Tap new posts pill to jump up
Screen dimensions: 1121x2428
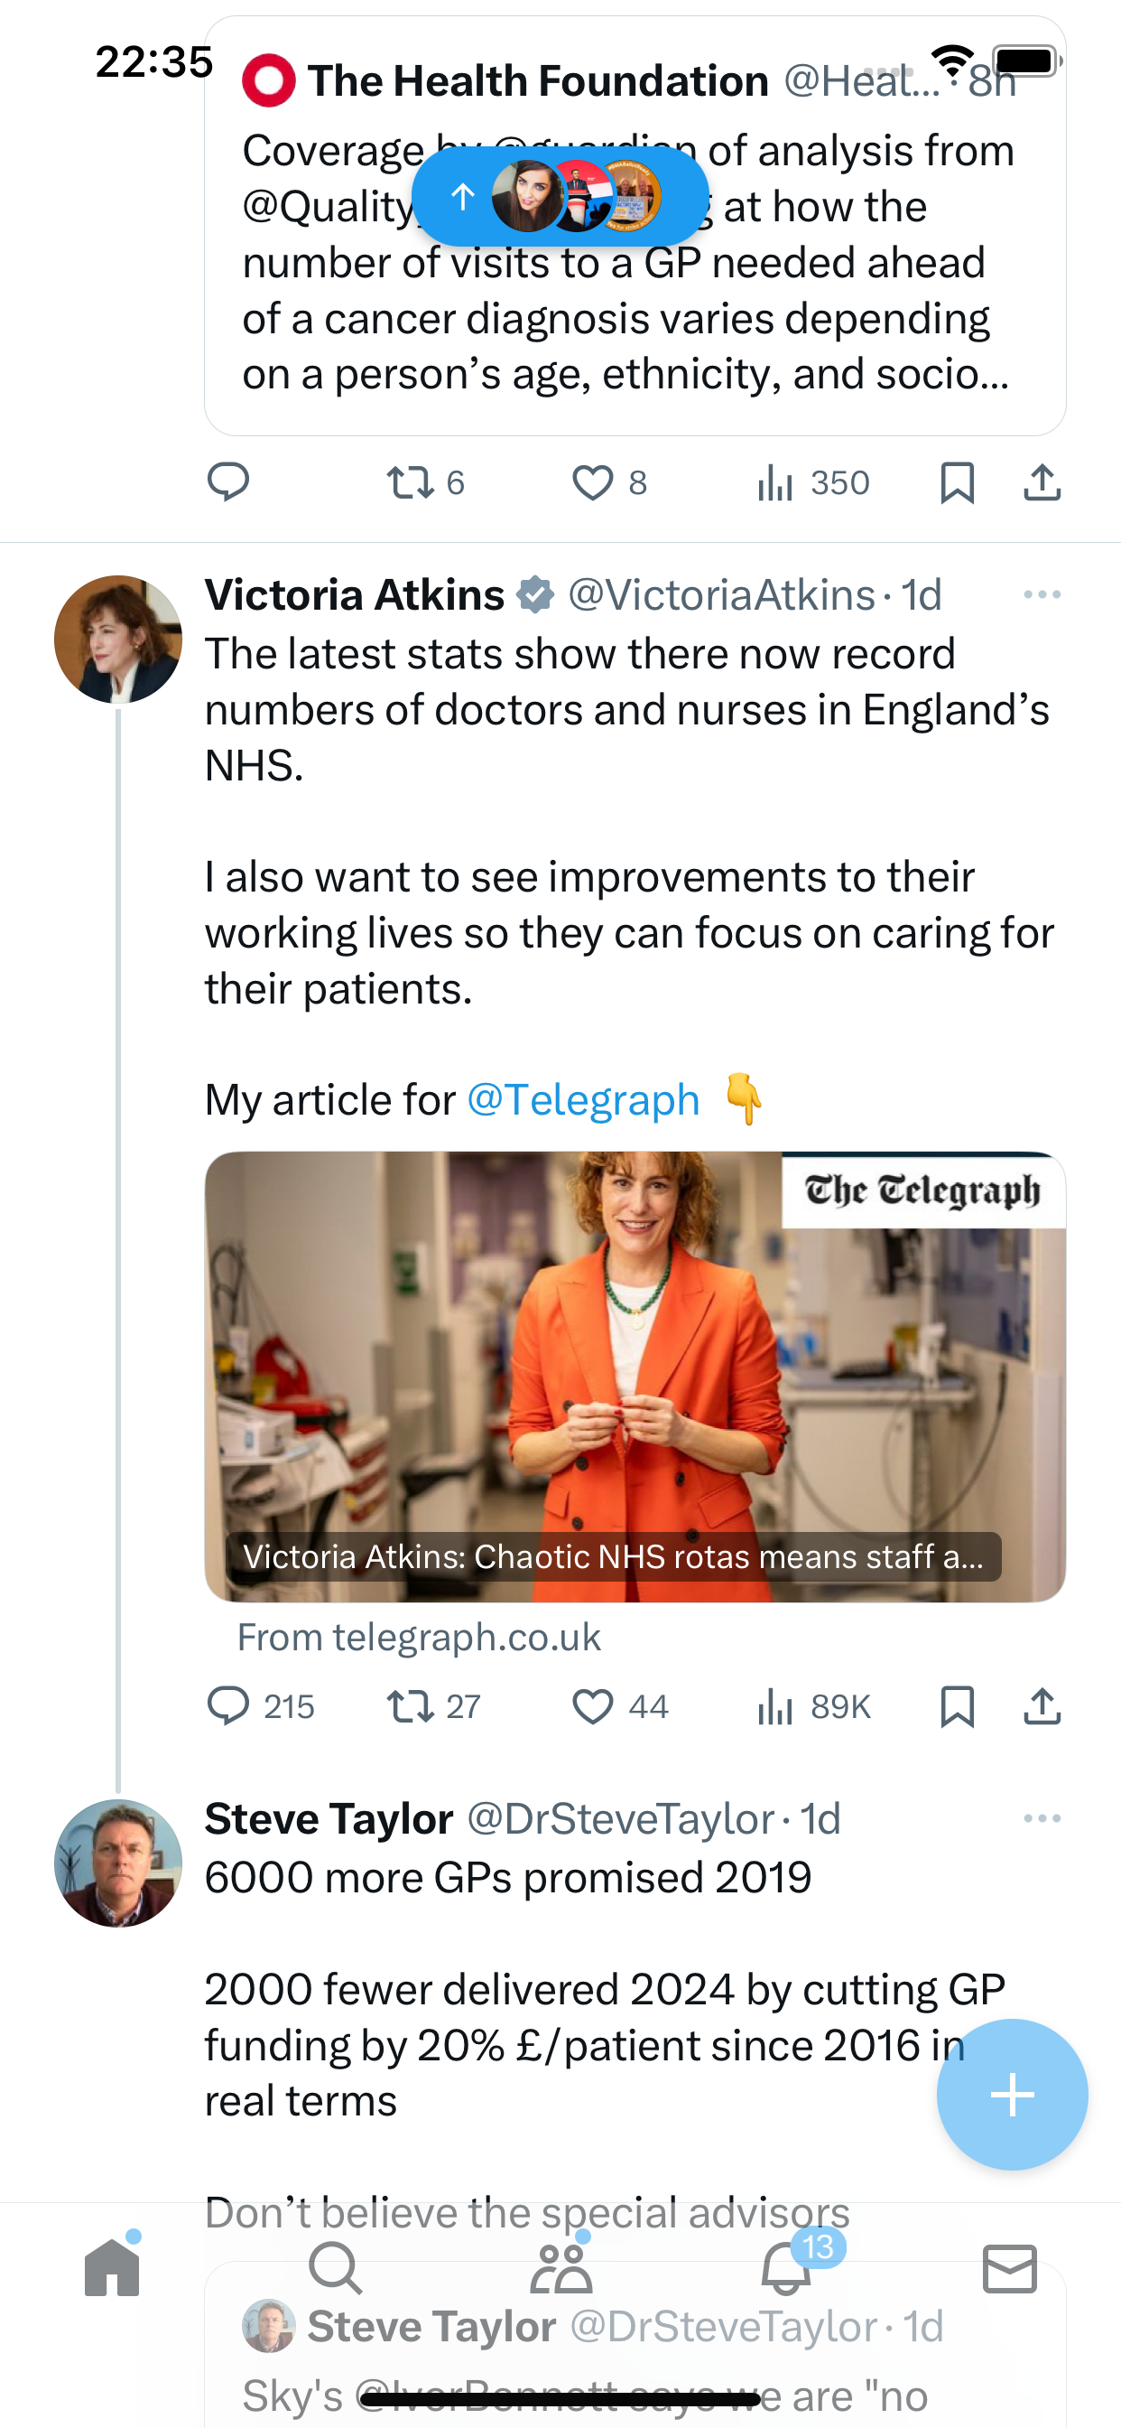[x=560, y=196]
